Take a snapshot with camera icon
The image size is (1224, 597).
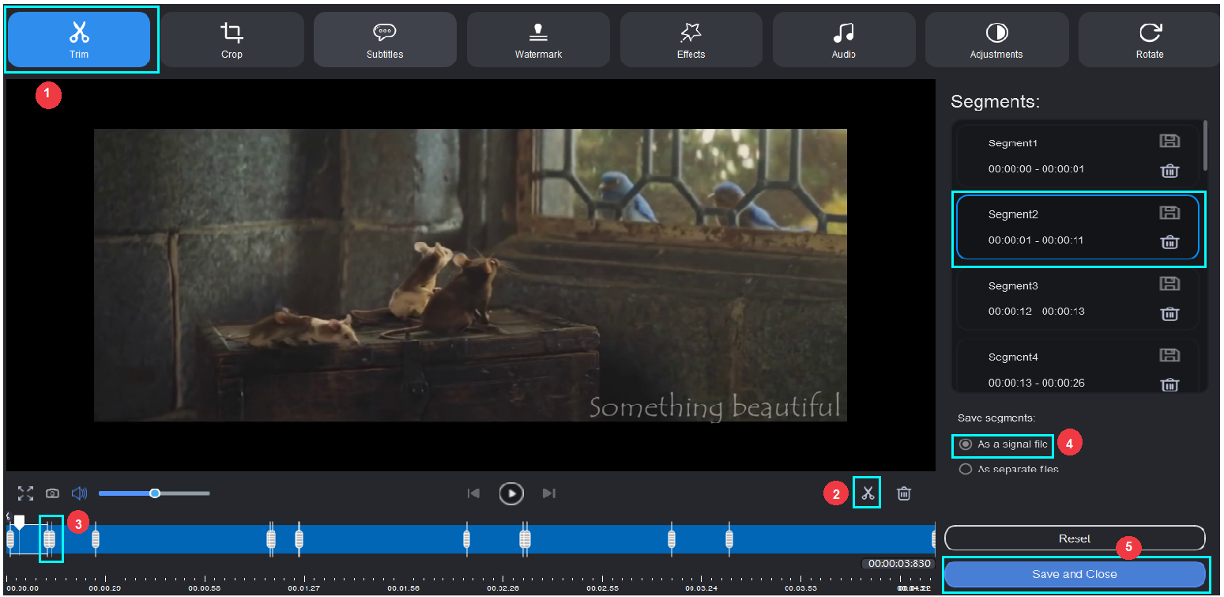coord(52,493)
